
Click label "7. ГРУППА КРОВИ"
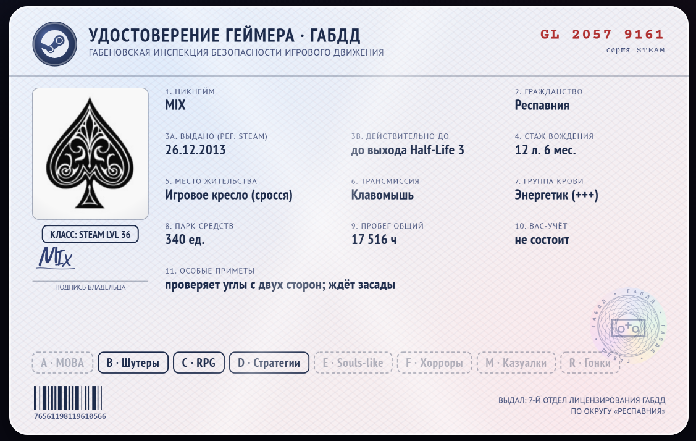549,181
